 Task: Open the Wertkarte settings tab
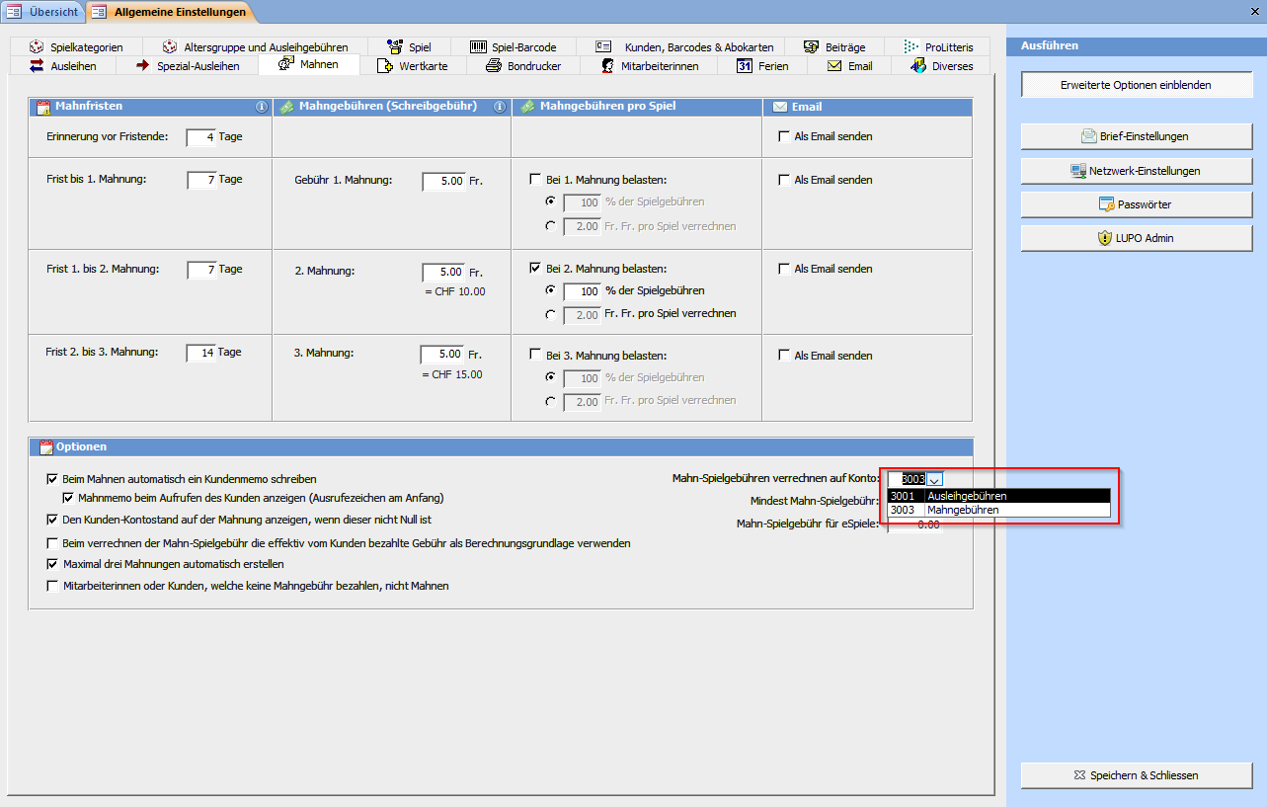[414, 66]
